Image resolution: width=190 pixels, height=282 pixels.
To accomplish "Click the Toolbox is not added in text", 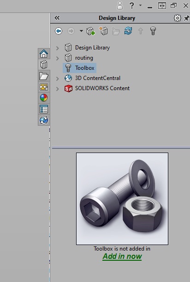I will (122, 249).
